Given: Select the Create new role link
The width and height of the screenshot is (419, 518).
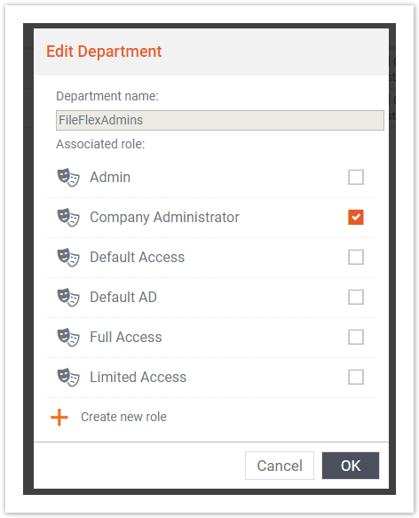Looking at the screenshot, I should (x=123, y=417).
